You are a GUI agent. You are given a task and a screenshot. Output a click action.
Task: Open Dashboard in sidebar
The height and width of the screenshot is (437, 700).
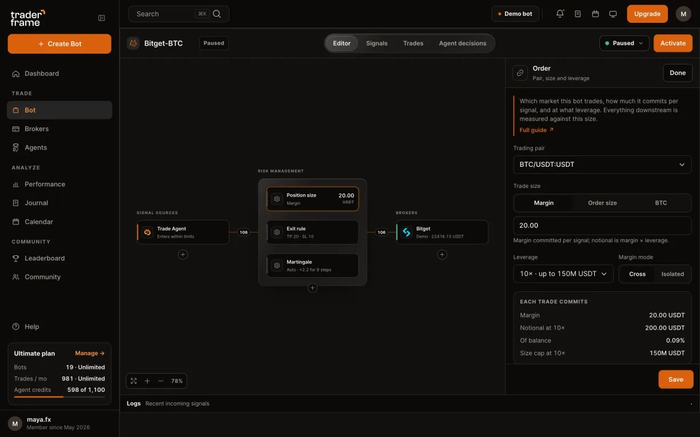pos(59,74)
